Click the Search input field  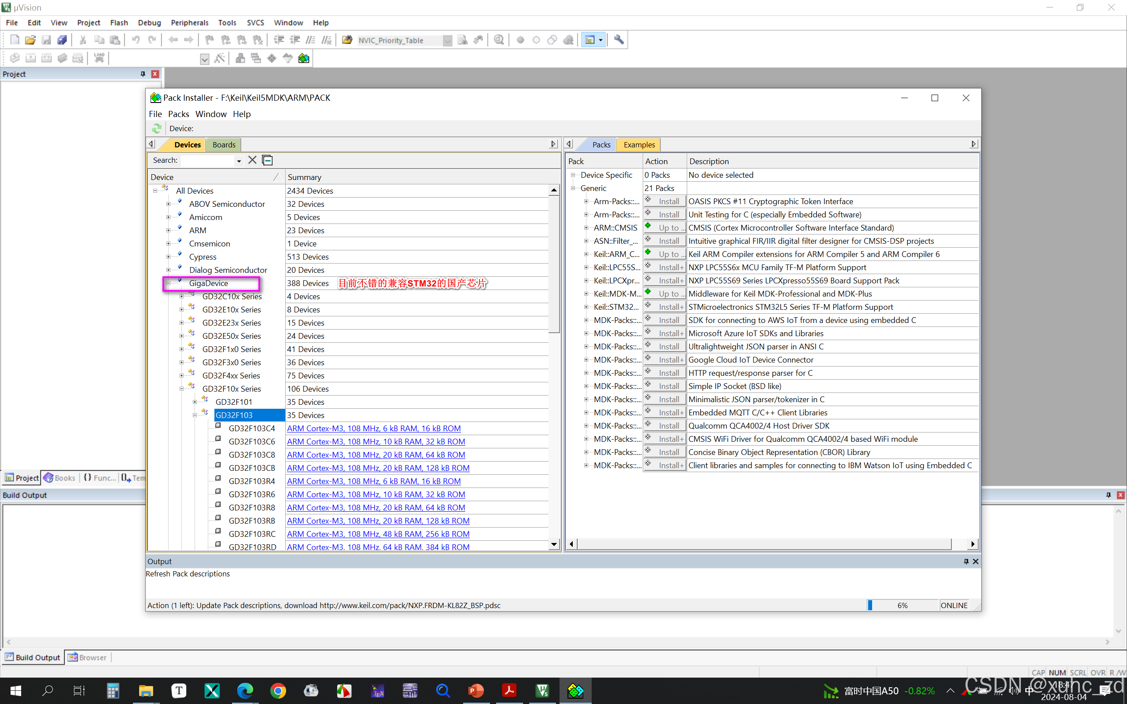208,161
